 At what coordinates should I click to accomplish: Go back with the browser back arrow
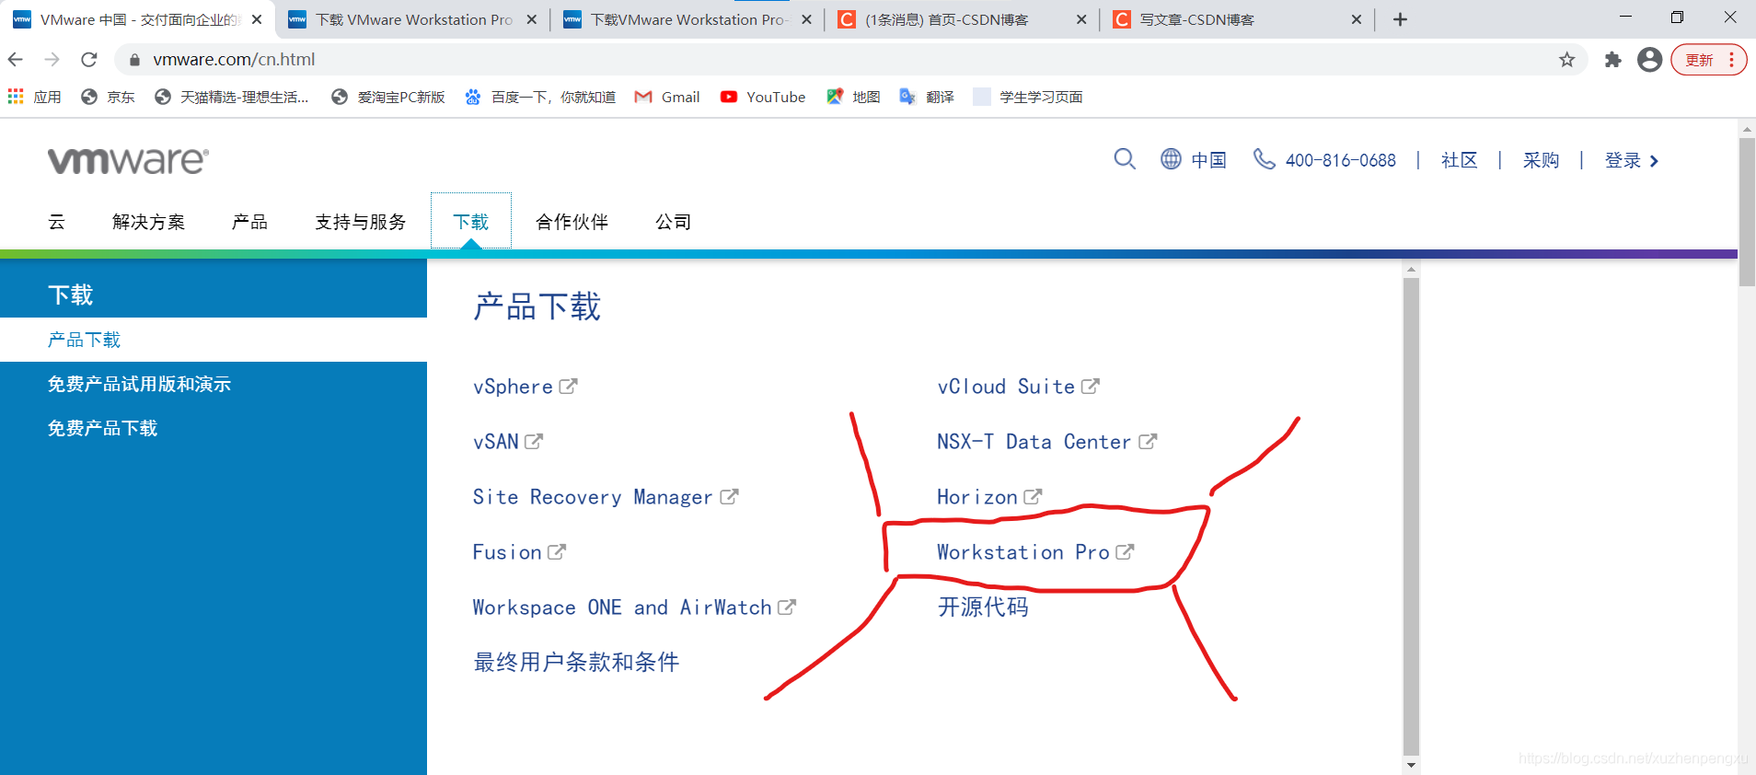[x=16, y=60]
